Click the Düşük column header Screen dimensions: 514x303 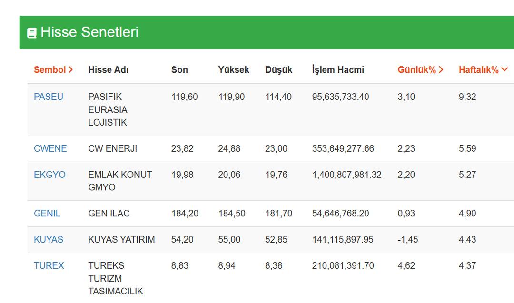(278, 70)
